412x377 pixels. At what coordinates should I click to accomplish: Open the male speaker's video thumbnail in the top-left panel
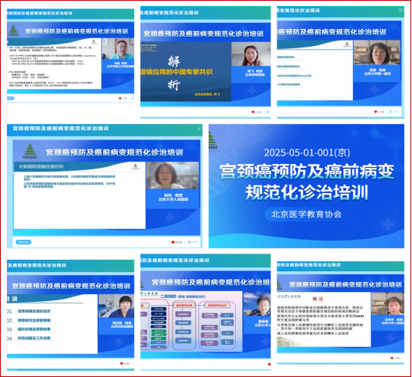[118, 49]
